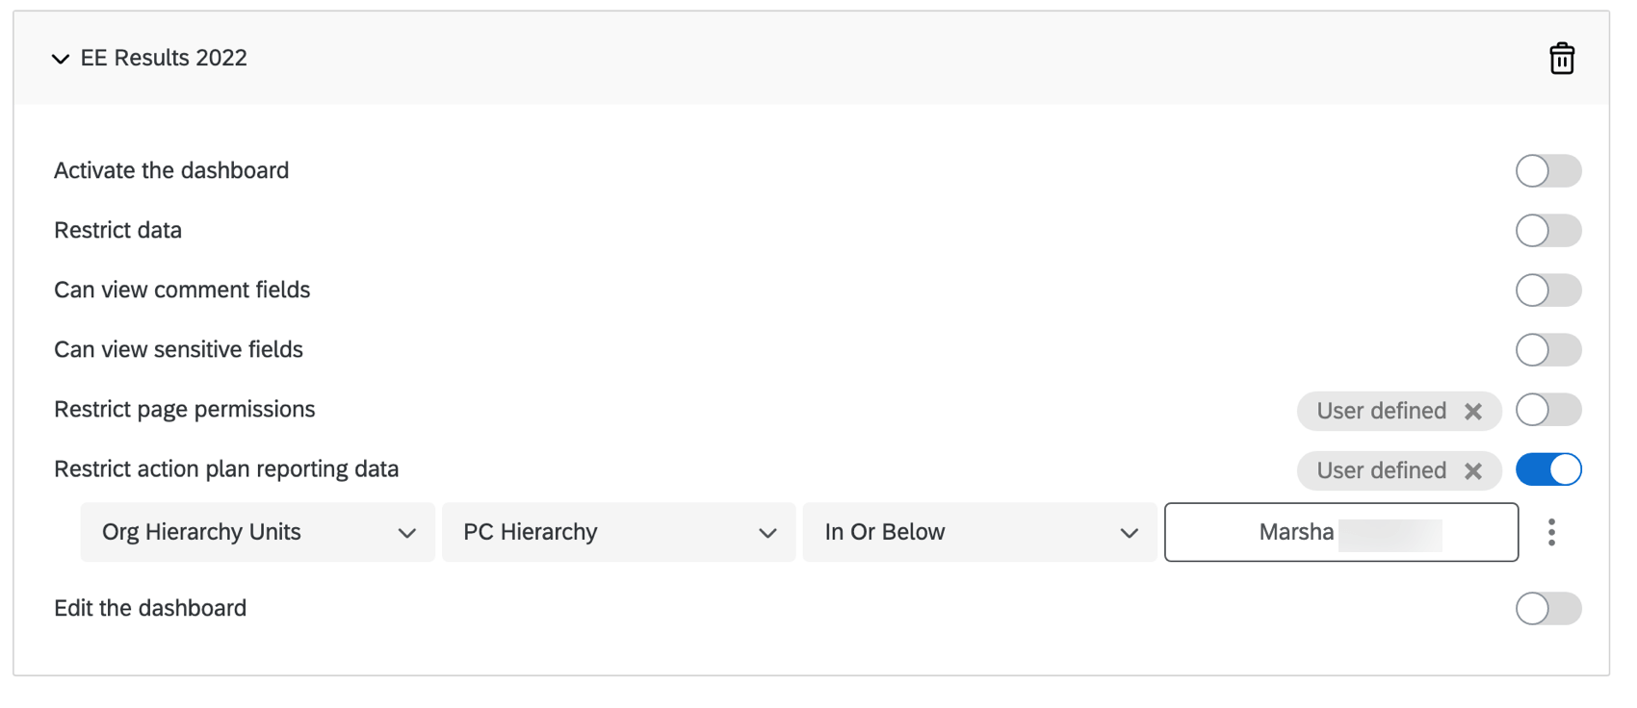Viewport: 1637px width, 708px height.
Task: Click the User defined tag for action plan data
Action: [x=1381, y=470]
